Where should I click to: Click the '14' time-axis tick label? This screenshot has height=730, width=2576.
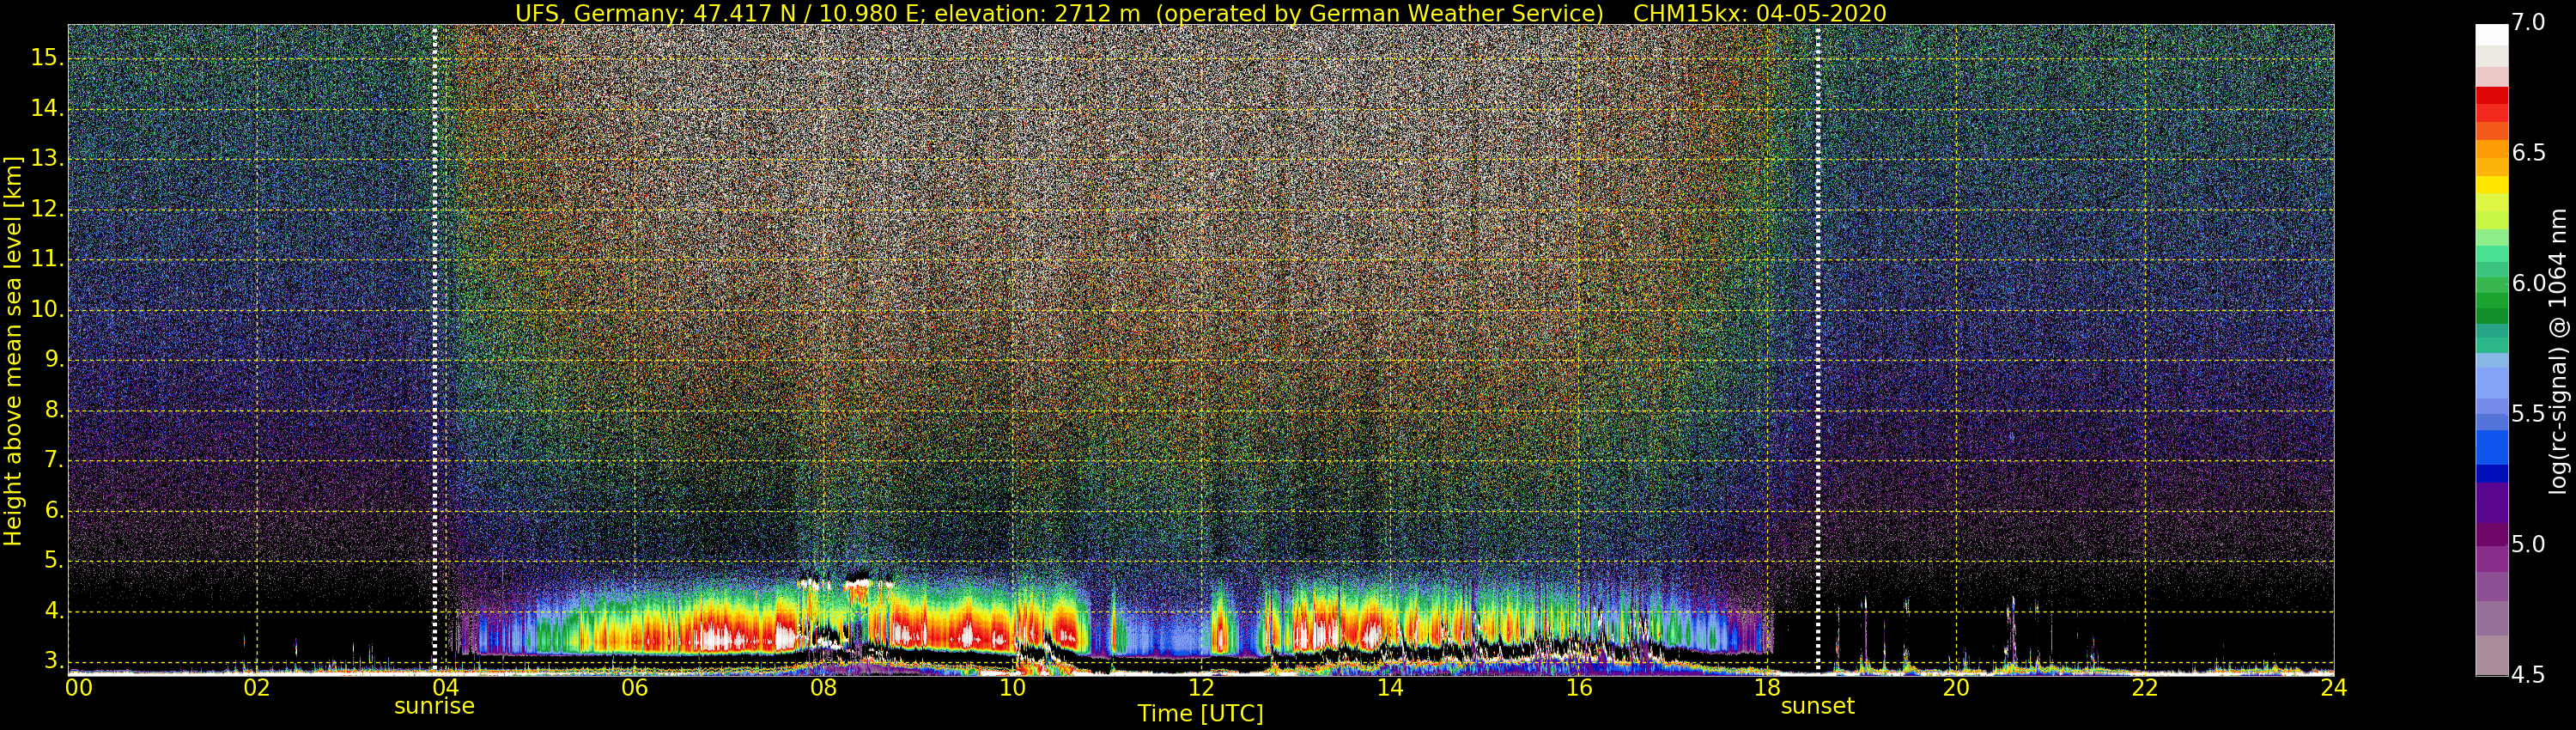(1390, 688)
